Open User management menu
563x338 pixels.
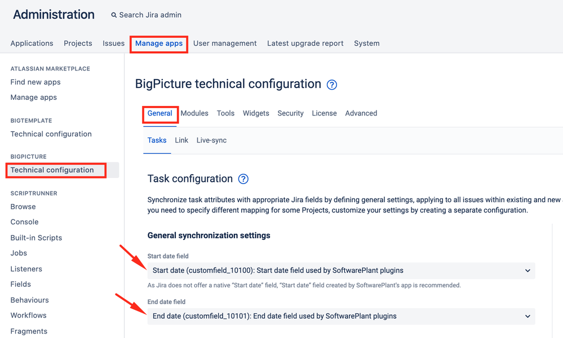(225, 43)
